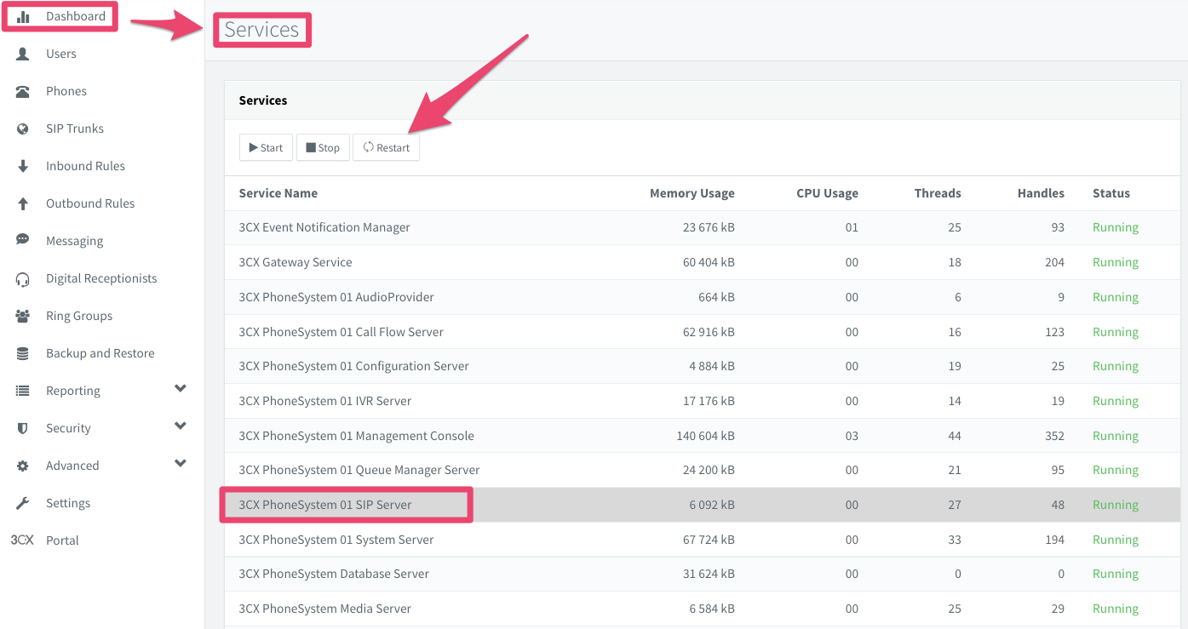1188x629 pixels.
Task: Sort by Handles column header
Action: tap(1041, 193)
